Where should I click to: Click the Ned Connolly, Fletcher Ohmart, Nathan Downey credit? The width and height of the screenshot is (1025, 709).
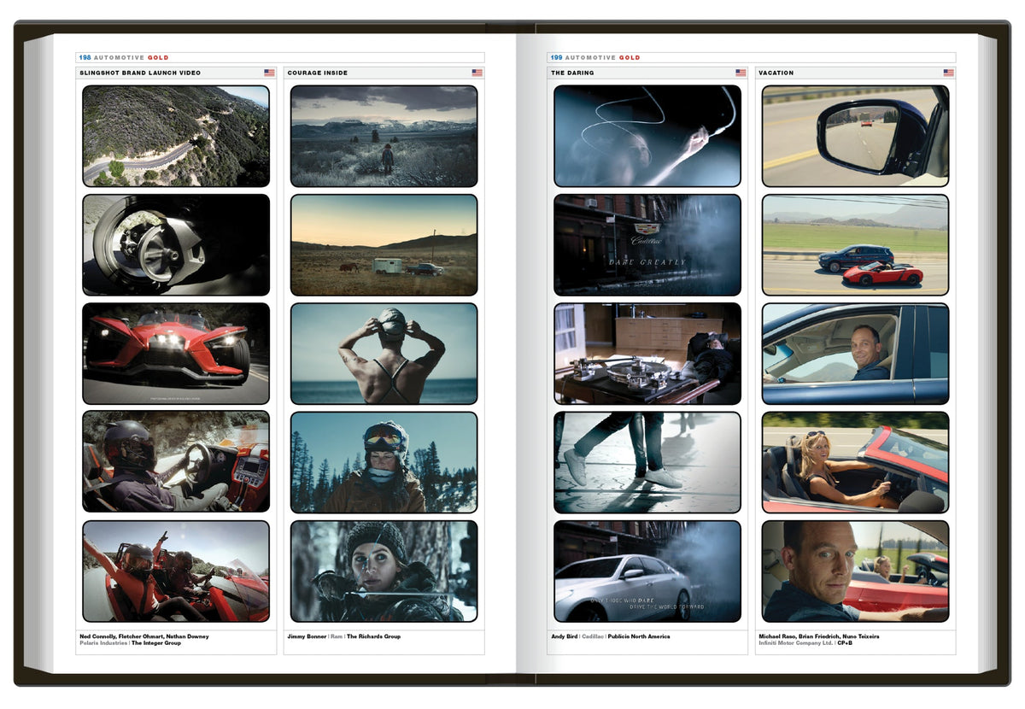pyautogui.click(x=143, y=636)
